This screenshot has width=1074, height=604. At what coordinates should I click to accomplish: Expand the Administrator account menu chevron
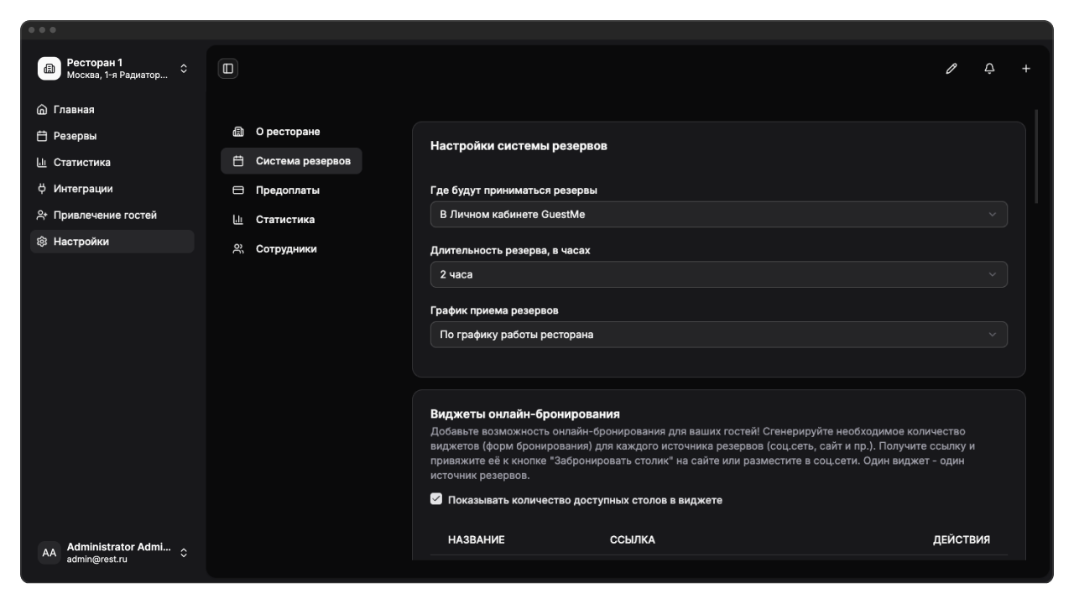184,553
